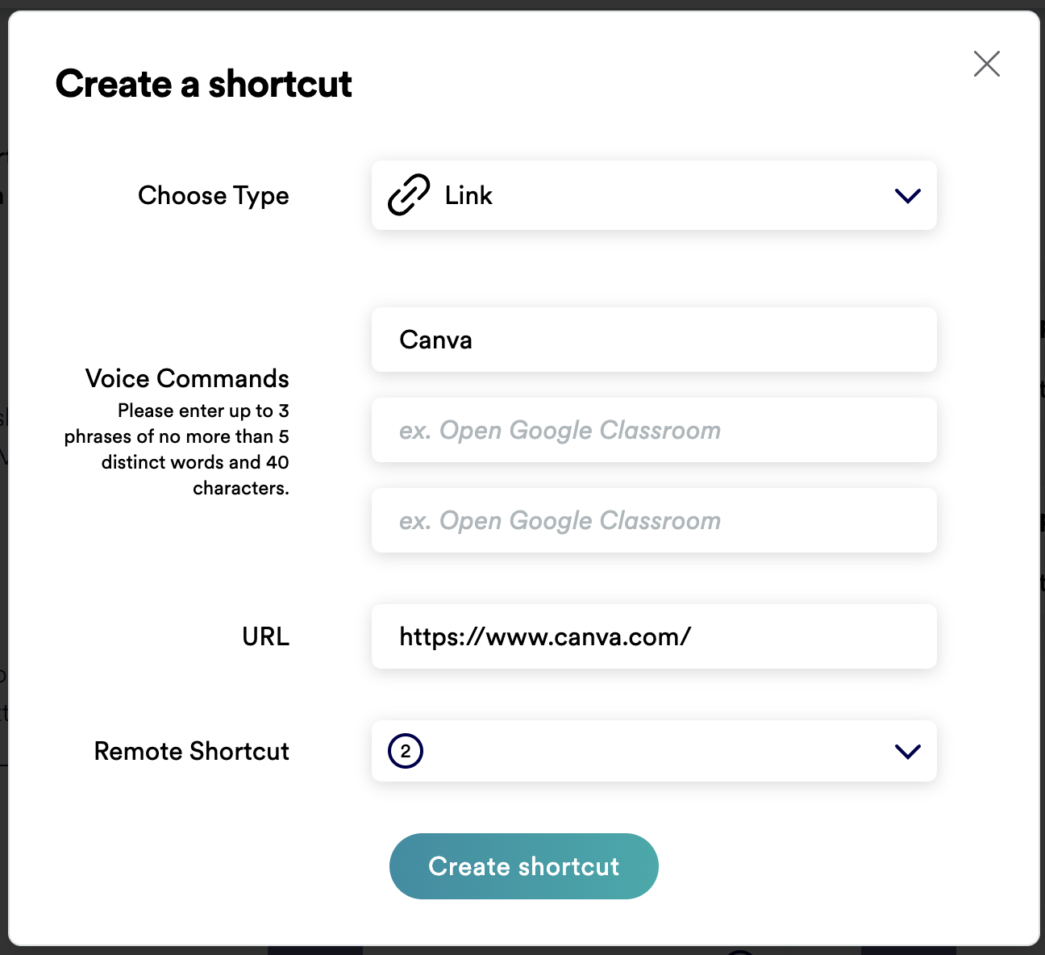This screenshot has height=955, width=1045.
Task: Click the downward arrow on Remote Shortcut field
Action: click(x=907, y=751)
